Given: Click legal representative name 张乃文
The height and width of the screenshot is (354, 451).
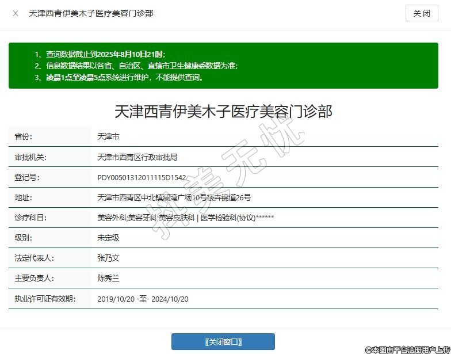Looking at the screenshot, I should tap(108, 258).
